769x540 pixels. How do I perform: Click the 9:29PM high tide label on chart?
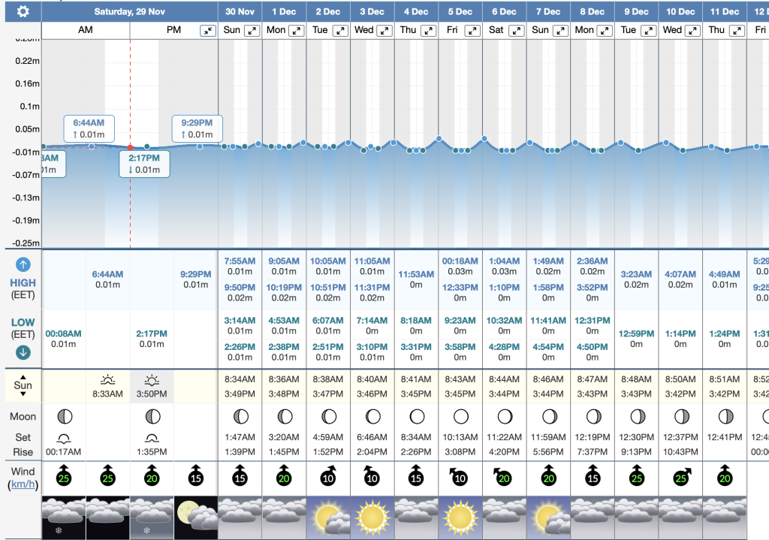point(196,128)
